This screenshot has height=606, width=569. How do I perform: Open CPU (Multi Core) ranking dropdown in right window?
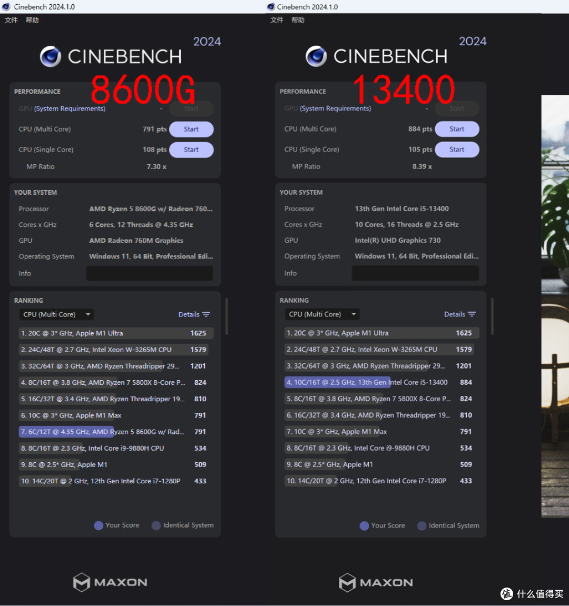tap(322, 314)
